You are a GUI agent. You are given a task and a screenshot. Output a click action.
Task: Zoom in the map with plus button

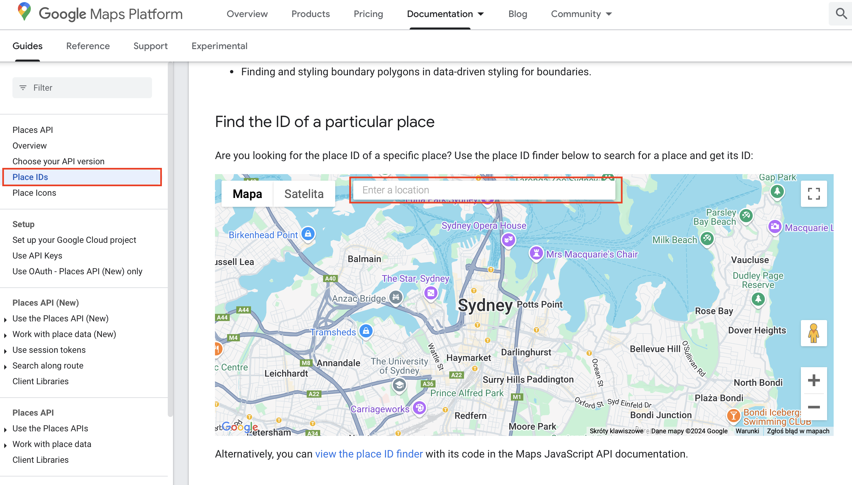pos(814,380)
